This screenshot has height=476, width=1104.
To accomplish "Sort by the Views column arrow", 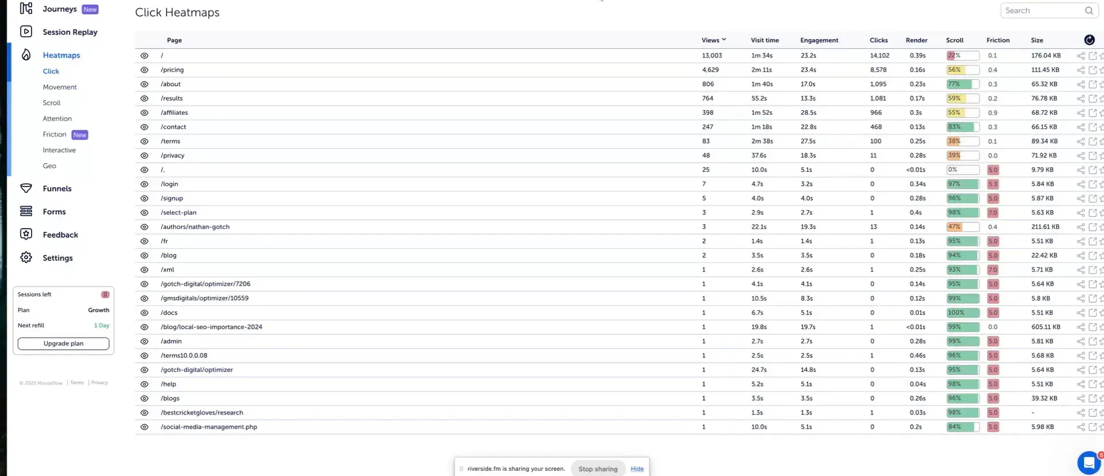I will point(723,40).
